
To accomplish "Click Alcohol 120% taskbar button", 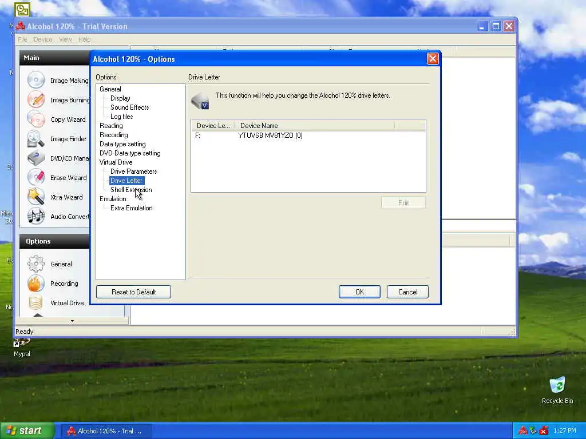I will [x=106, y=431].
